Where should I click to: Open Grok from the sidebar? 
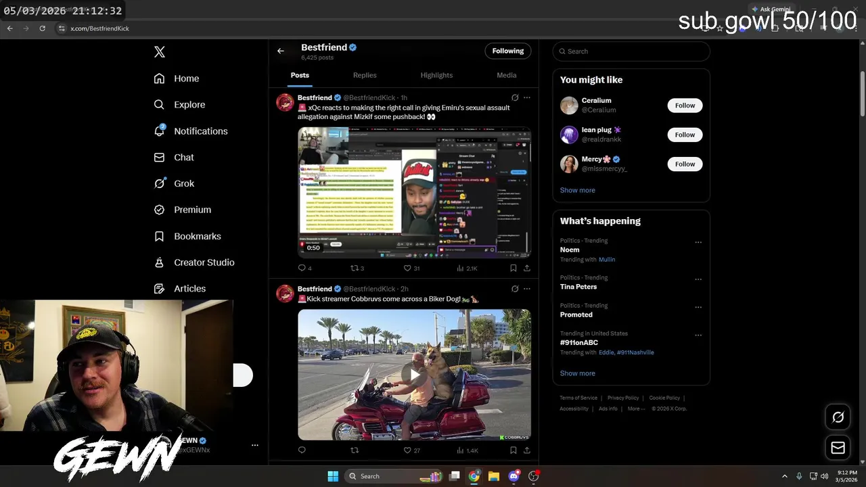174,183
